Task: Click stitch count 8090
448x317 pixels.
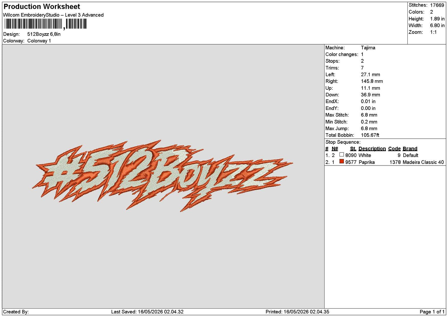Action: (x=351, y=155)
